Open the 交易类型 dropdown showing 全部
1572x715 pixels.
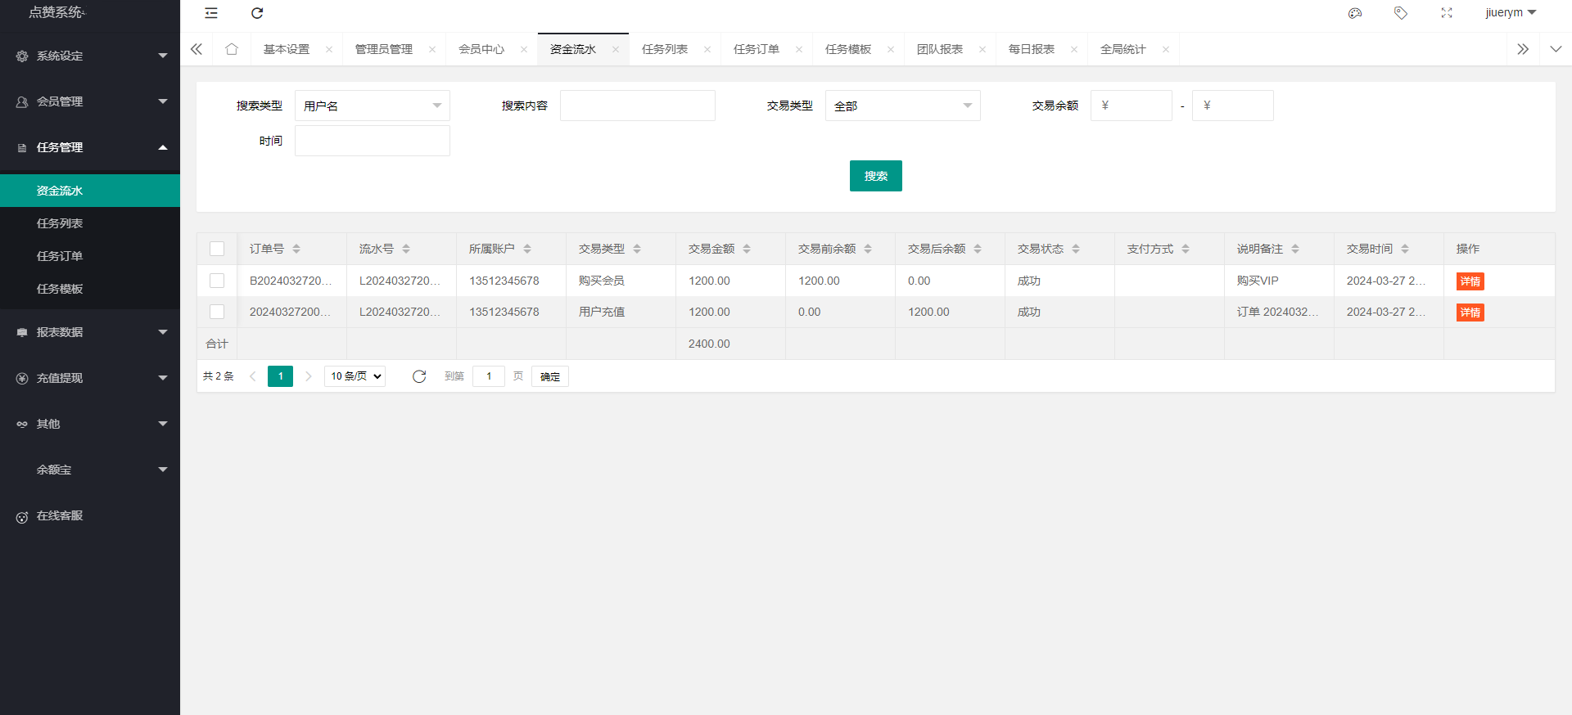(x=902, y=106)
